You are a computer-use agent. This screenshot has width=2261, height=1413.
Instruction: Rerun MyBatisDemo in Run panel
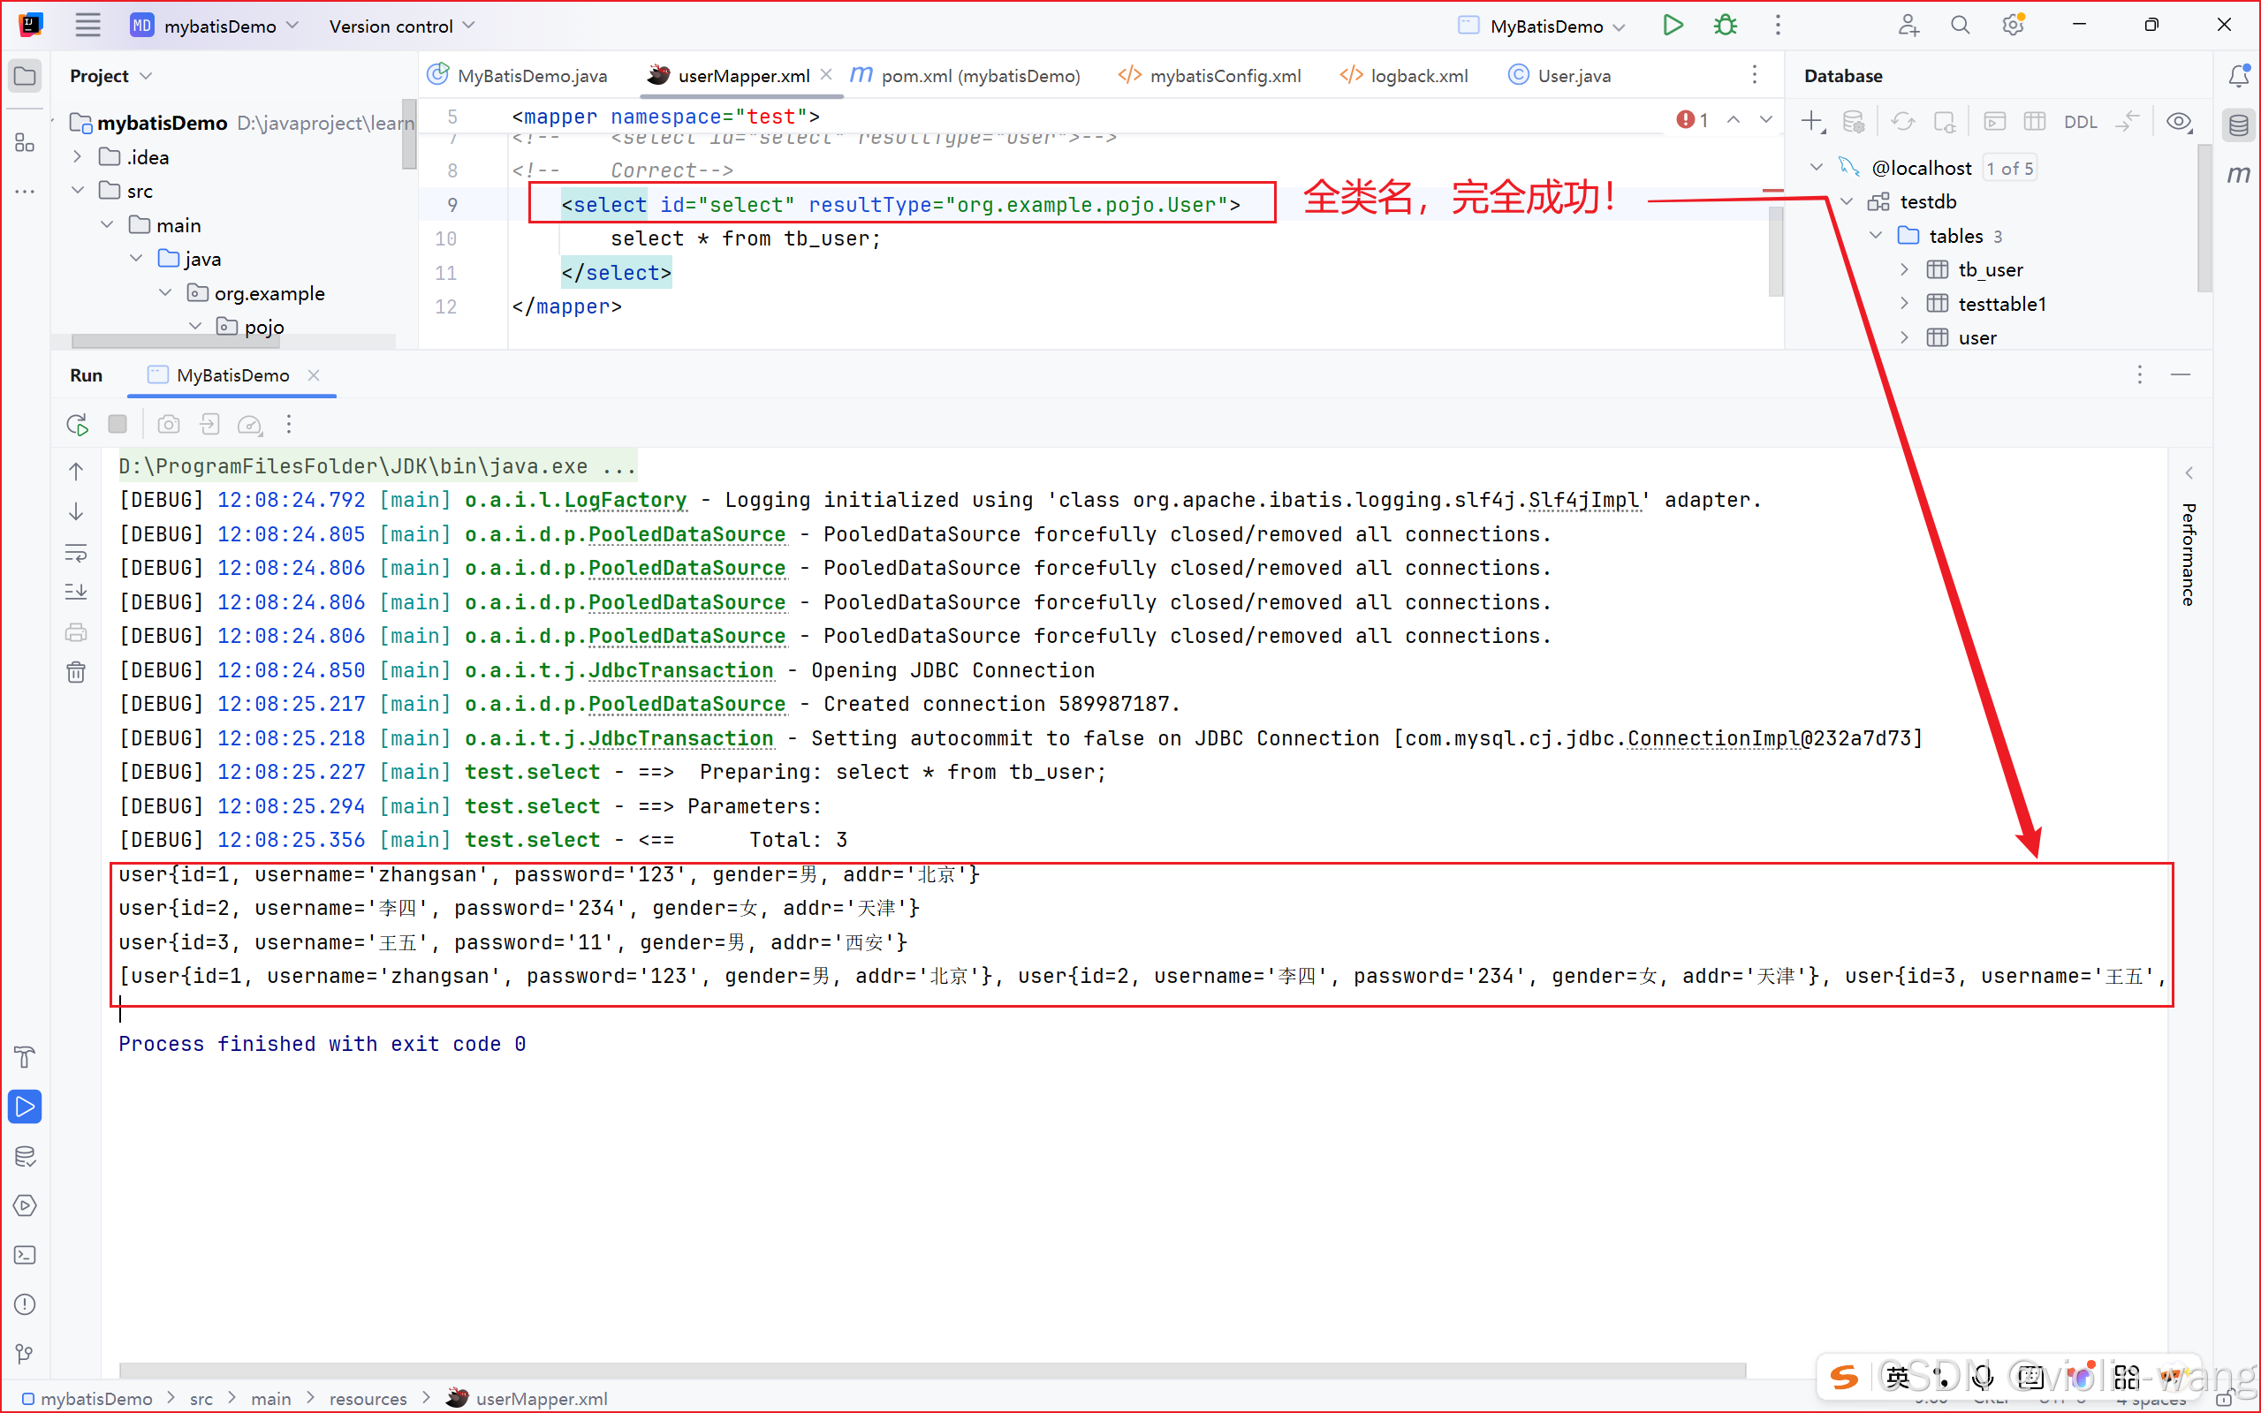pyautogui.click(x=77, y=425)
